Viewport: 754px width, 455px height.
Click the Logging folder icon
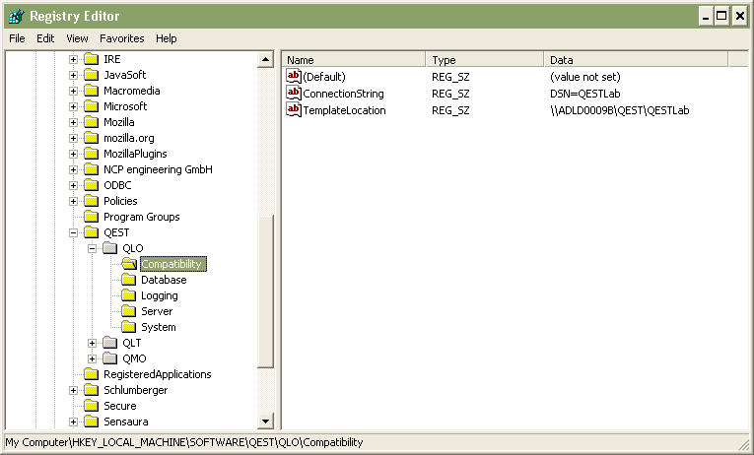[128, 295]
